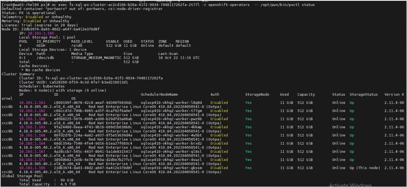Click node ID c809199f-d676-42c8-aeaf-9d340f0430dc

click(93, 102)
